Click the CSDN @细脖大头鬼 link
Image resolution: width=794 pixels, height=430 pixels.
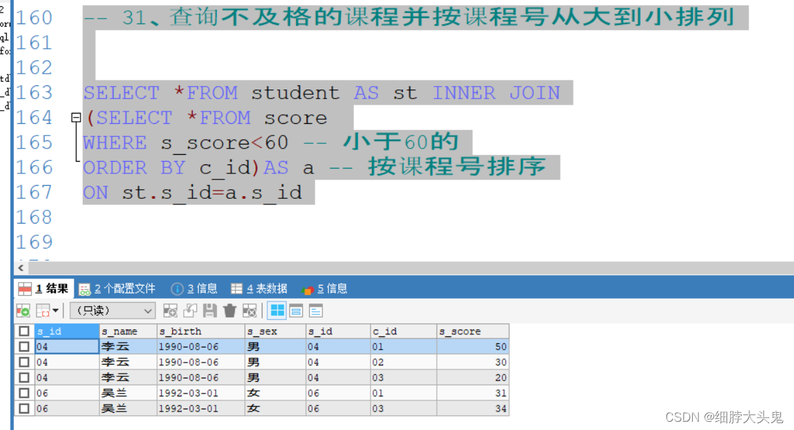[725, 416]
